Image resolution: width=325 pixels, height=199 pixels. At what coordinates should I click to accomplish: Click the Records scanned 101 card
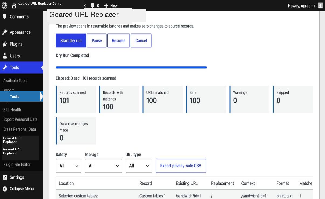pyautogui.click(x=76, y=99)
